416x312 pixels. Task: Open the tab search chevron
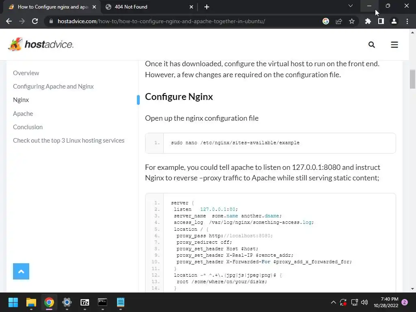pyautogui.click(x=351, y=6)
